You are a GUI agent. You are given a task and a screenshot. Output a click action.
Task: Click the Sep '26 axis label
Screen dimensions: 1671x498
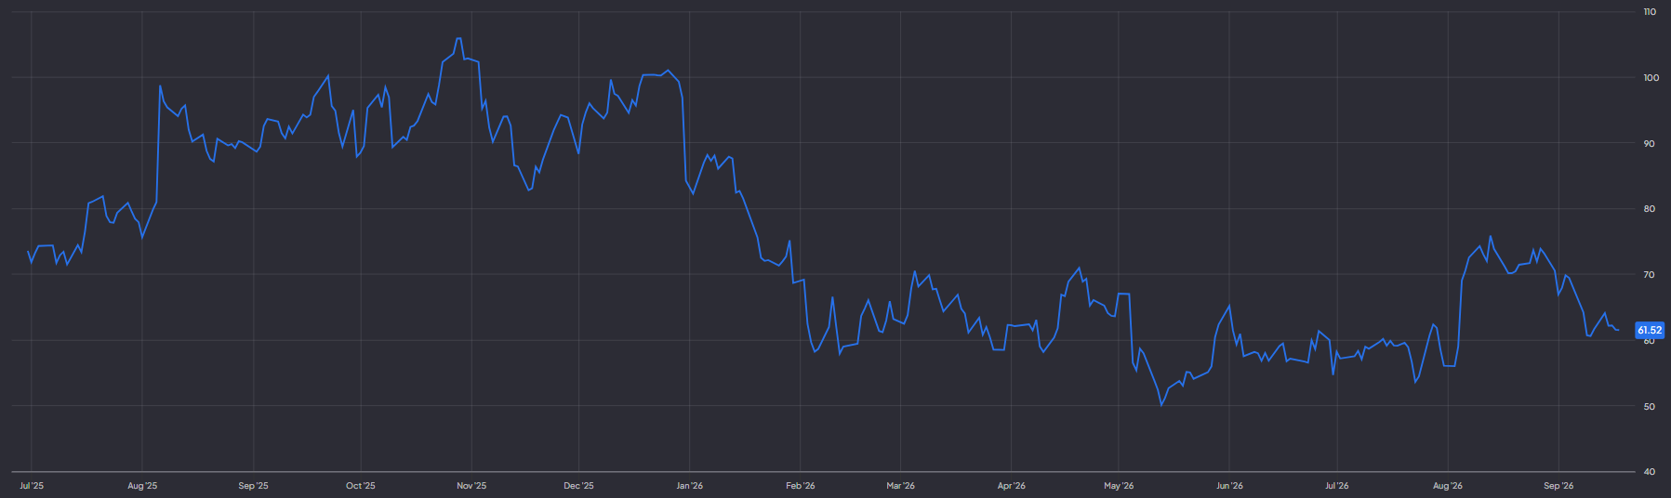pos(1558,486)
